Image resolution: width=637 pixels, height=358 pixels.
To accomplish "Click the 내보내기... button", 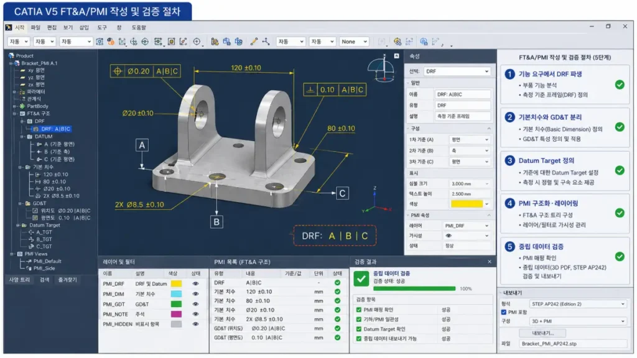I will point(542,333).
